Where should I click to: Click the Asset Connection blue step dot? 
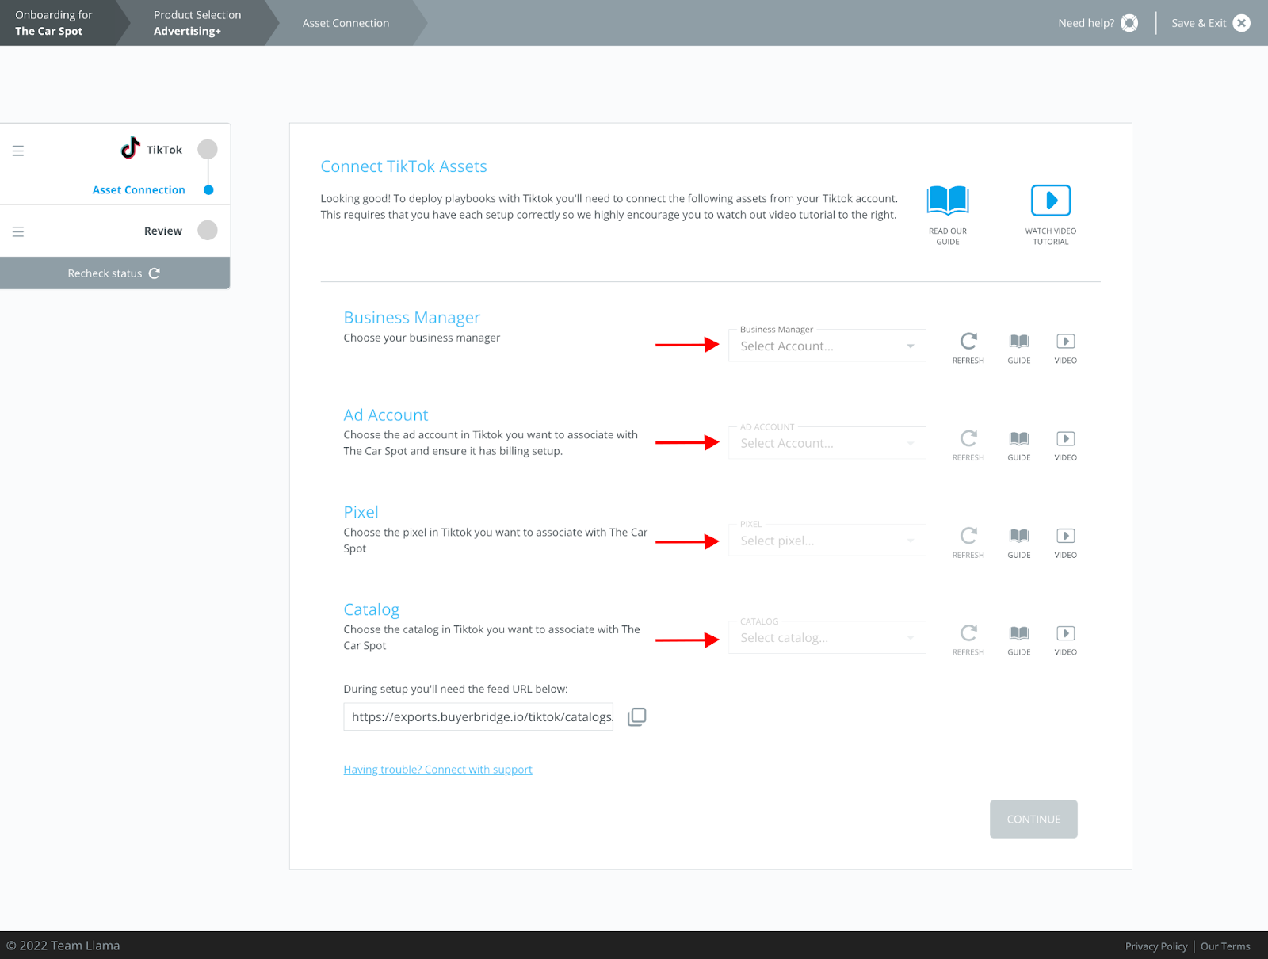coord(208,190)
